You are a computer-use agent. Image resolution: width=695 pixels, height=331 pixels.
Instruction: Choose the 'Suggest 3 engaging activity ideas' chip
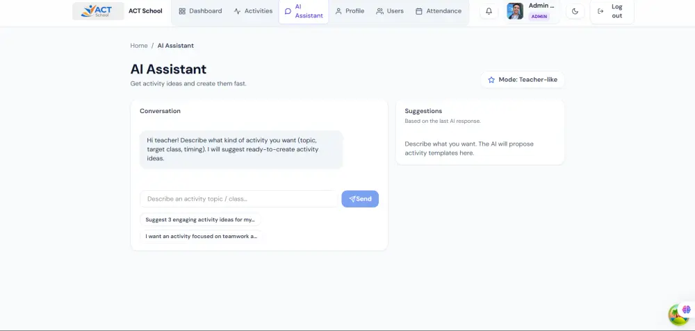[x=200, y=219]
